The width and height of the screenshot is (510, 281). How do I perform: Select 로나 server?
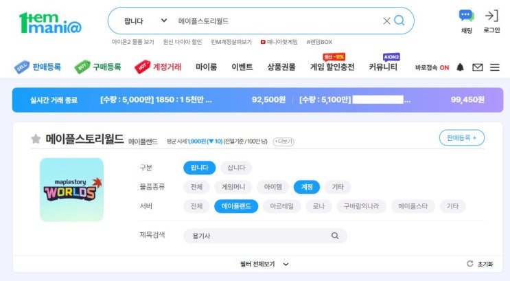tap(318, 206)
